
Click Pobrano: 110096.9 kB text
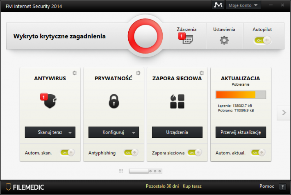pos(236,110)
